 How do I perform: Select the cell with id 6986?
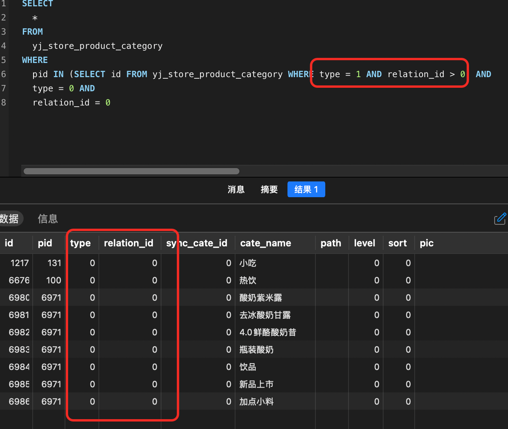[x=19, y=401]
